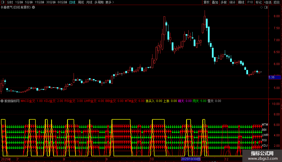Click 返回 to go back
282x162 pixels.
(277, 2)
